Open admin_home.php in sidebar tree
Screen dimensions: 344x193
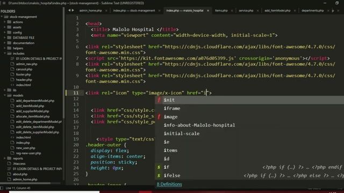tap(25, 180)
